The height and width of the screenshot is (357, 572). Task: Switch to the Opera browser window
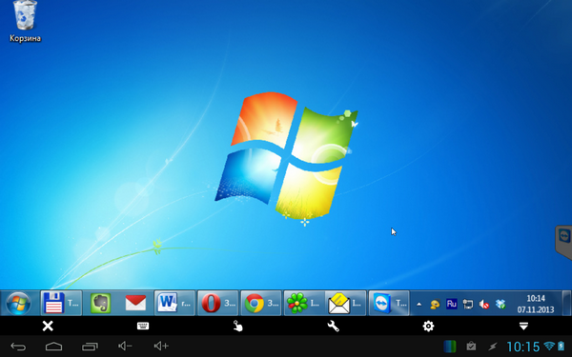[x=217, y=303]
